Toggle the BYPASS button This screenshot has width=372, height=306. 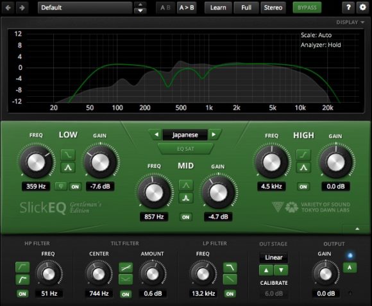pos(307,8)
